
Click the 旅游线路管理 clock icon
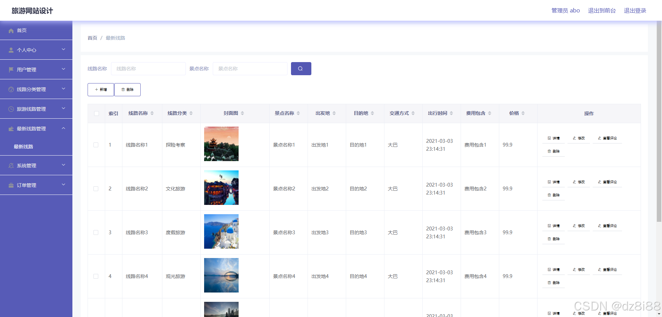pyautogui.click(x=11, y=109)
